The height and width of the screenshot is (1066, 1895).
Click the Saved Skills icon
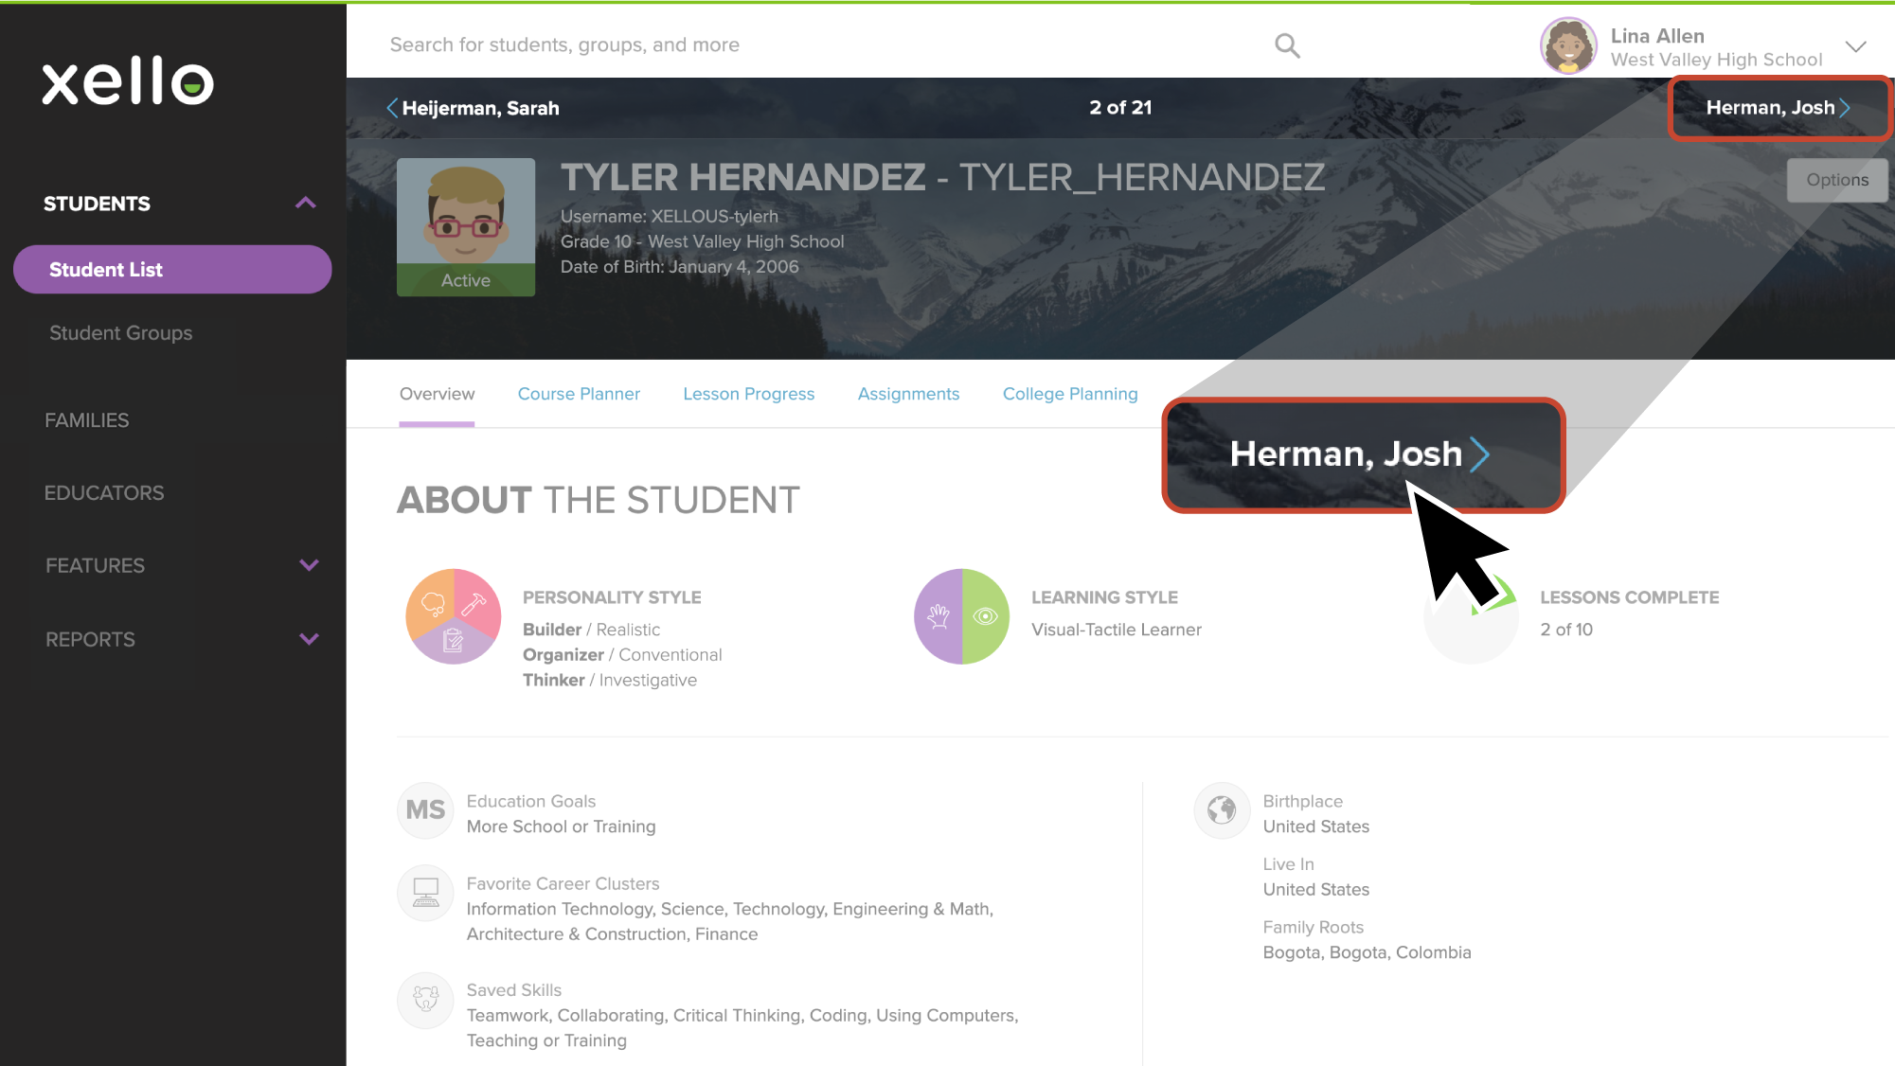coord(425,1000)
